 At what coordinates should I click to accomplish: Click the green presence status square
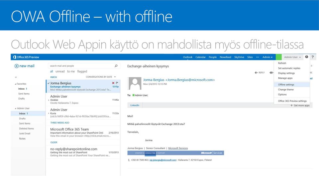[x=279, y=57]
